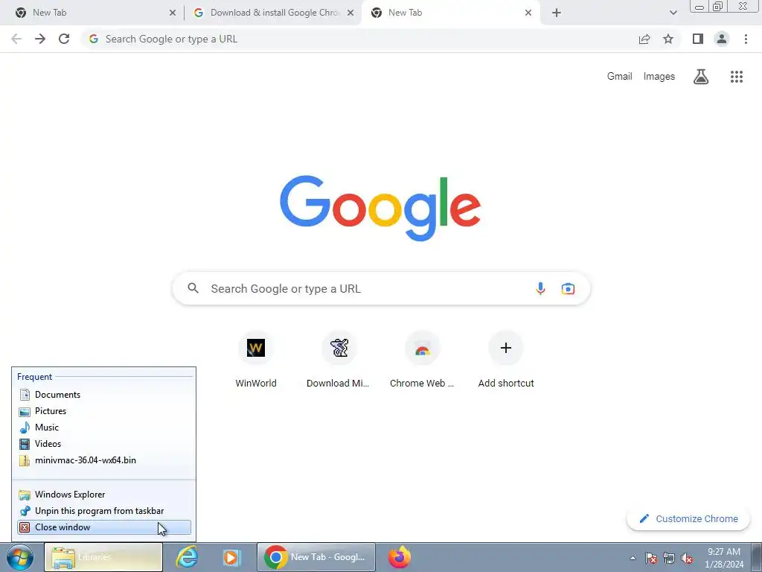
Task: Launch Firefox from the taskbar
Action: [400, 557]
